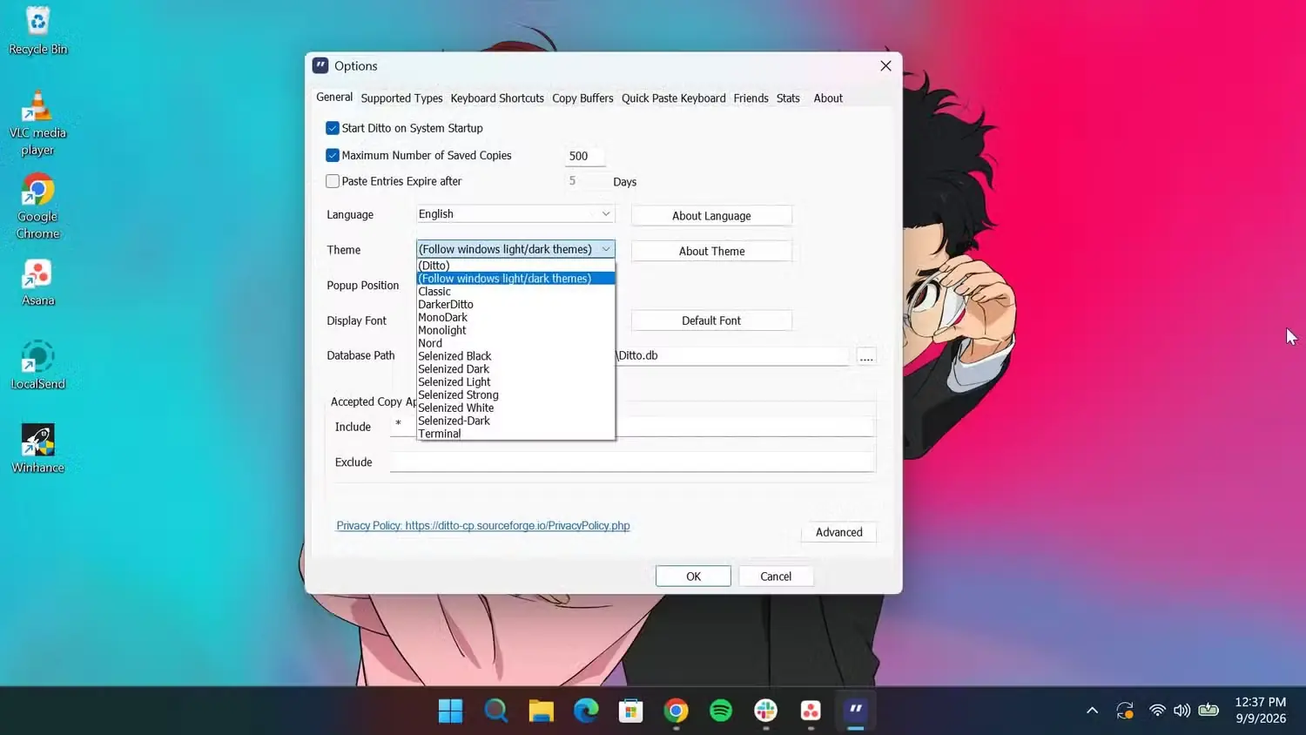Reset with the Default Font button
Image resolution: width=1306 pixels, height=735 pixels.
click(711, 320)
